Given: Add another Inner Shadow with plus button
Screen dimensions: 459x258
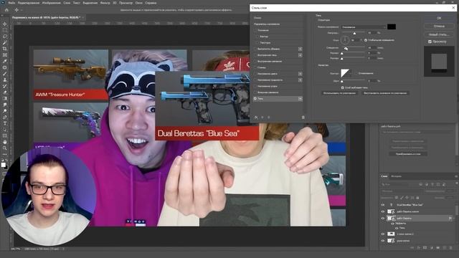Looking at the screenshot, I should [300, 55].
